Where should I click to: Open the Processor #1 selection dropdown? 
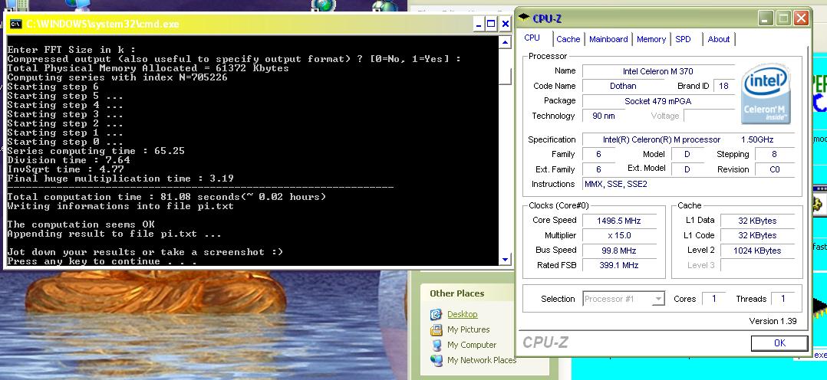tap(657, 300)
